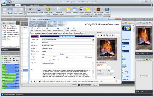Screen dimensions: 154x97
Task: Go to previous record in dialog navigator
Action: (34, 81)
